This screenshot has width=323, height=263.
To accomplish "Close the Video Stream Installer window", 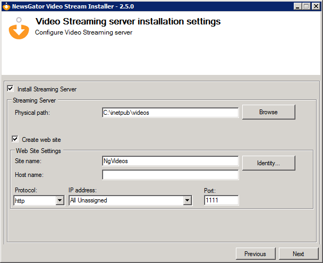I will click(x=316, y=6).
